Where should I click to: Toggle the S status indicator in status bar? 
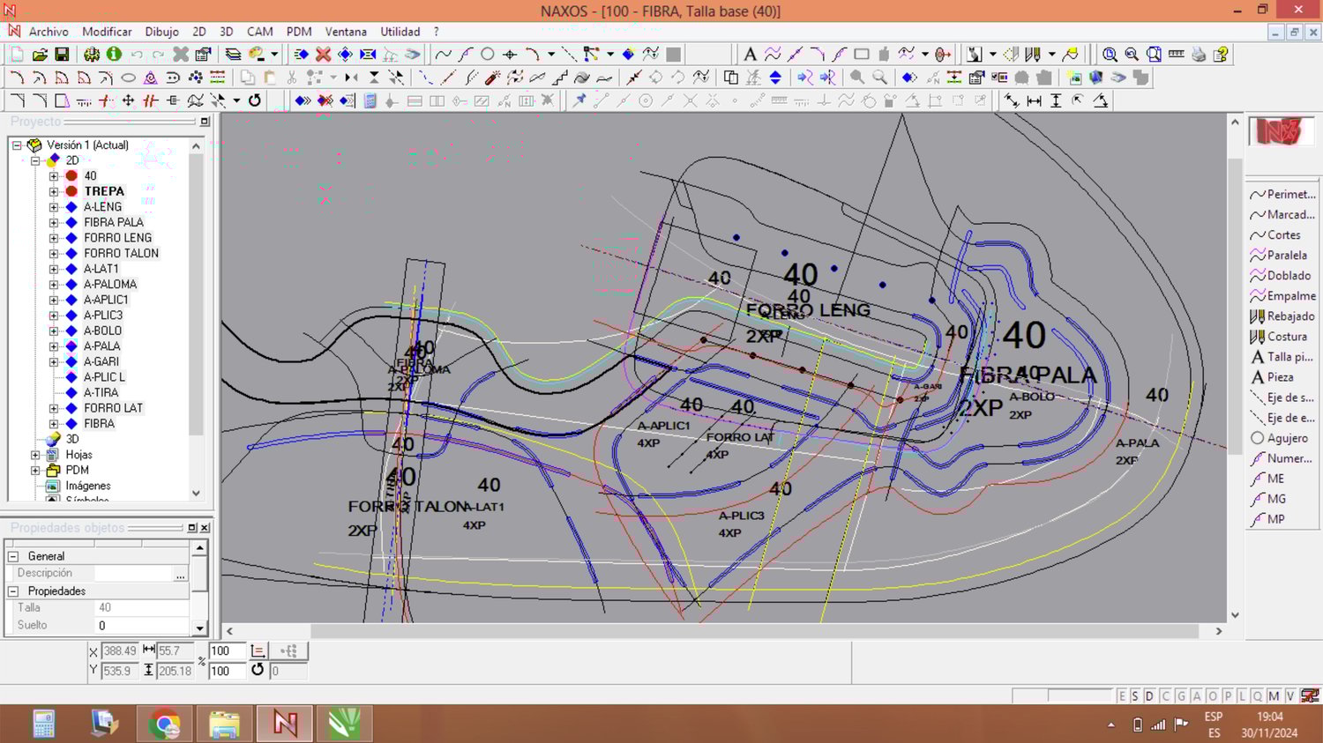click(1134, 696)
